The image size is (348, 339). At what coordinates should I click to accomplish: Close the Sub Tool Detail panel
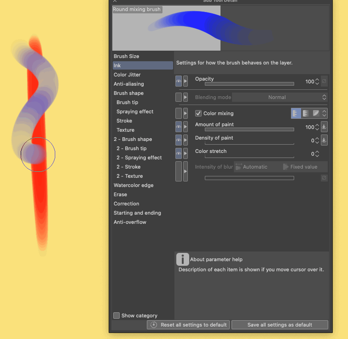pyautogui.click(x=115, y=1)
